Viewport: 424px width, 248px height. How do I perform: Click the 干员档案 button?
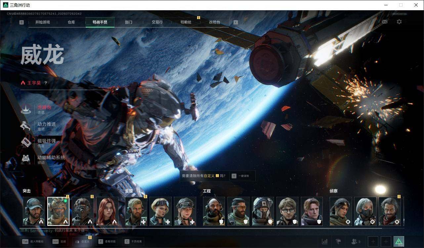(x=133, y=242)
